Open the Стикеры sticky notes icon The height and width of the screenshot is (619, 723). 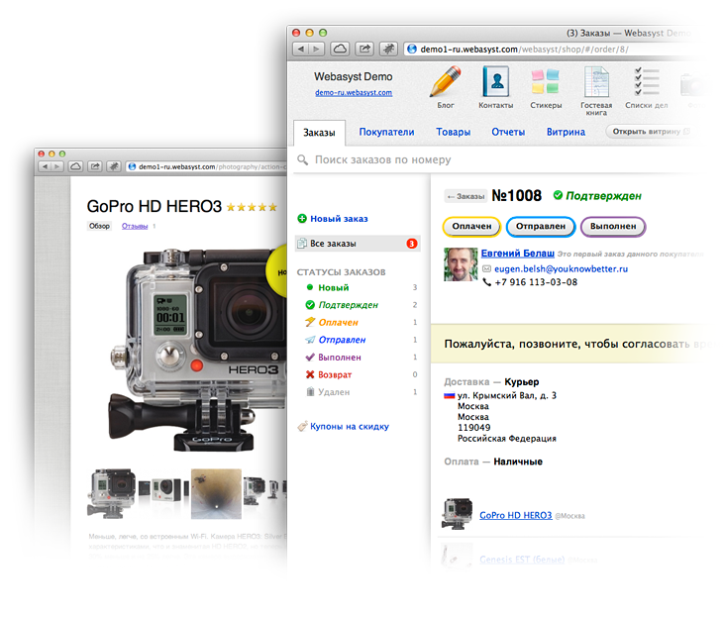click(546, 81)
